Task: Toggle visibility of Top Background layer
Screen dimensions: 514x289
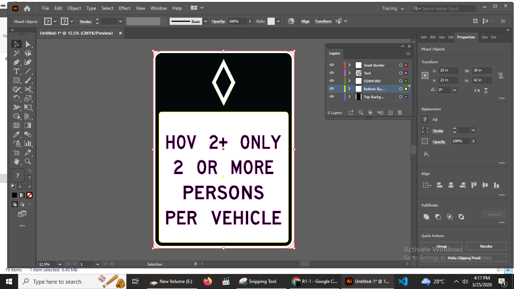Action: (332, 97)
